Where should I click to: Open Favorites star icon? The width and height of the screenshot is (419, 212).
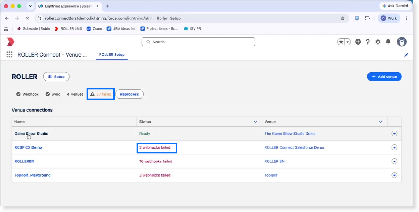click(x=341, y=42)
